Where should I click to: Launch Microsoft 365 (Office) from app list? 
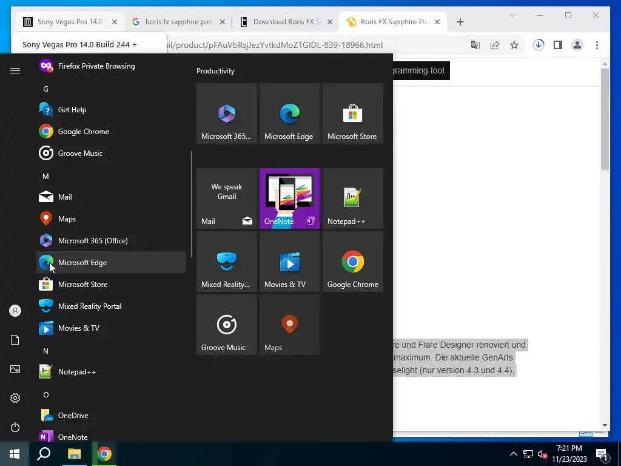click(x=111, y=240)
